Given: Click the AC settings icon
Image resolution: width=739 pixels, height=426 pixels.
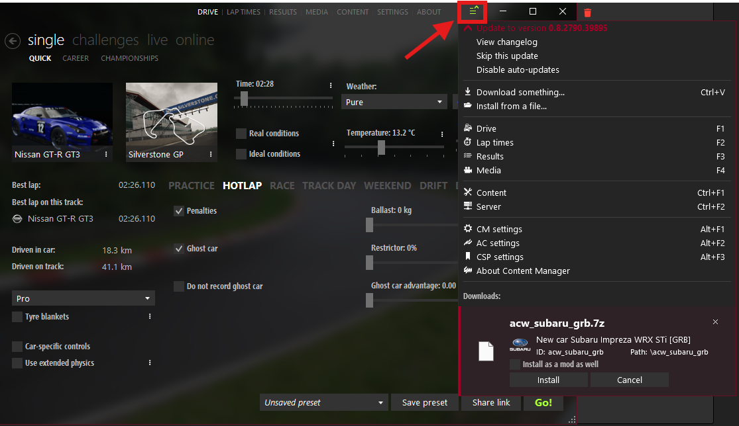Looking at the screenshot, I should 467,243.
